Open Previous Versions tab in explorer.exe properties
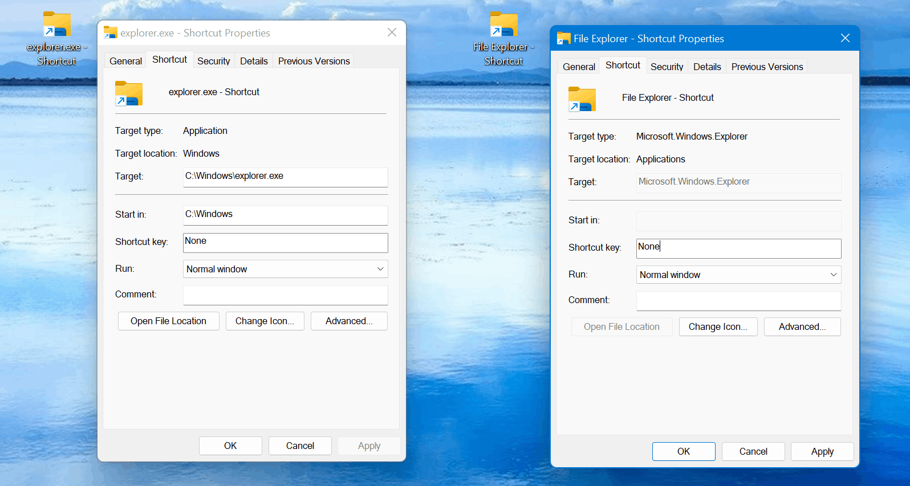Screen dimensions: 910x486 tap(314, 61)
